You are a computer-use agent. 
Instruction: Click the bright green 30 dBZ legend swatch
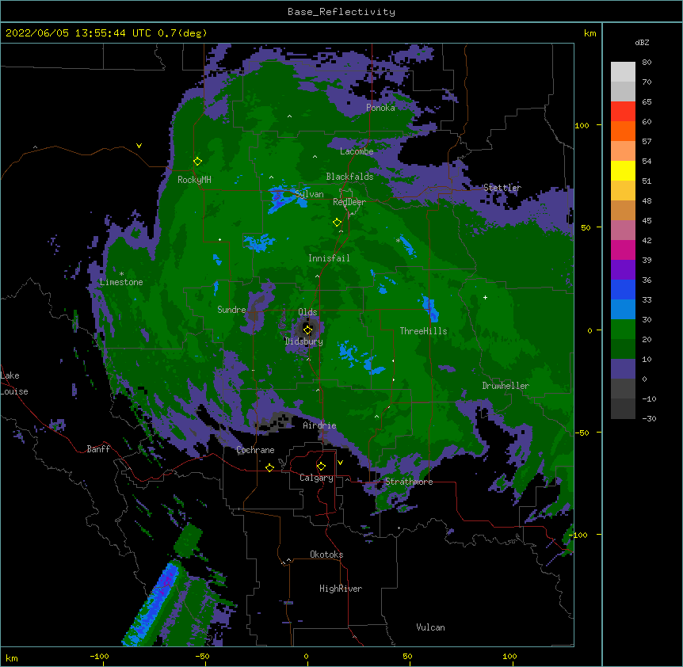(x=623, y=330)
